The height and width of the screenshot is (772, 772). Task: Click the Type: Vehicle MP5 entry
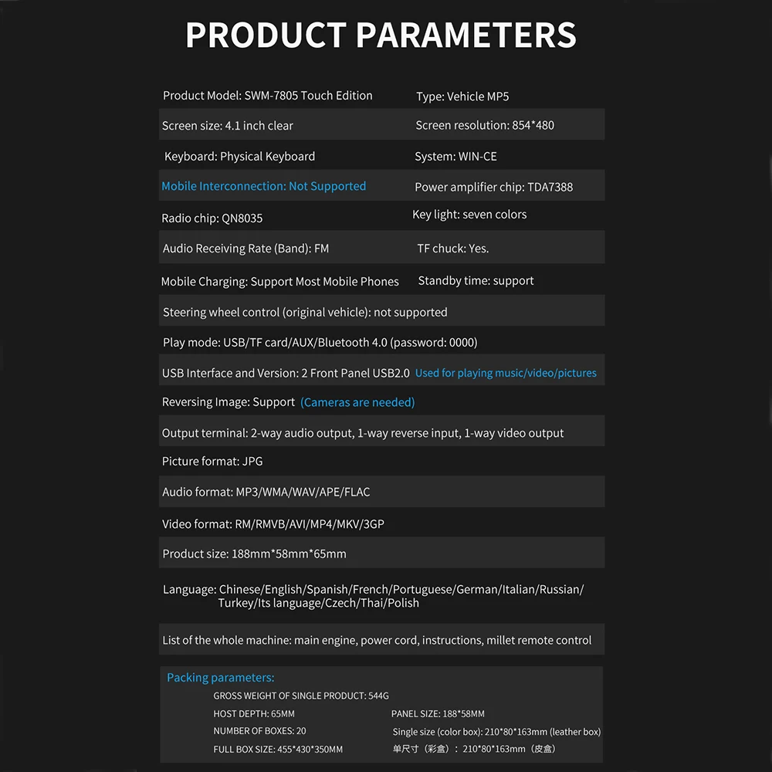462,96
